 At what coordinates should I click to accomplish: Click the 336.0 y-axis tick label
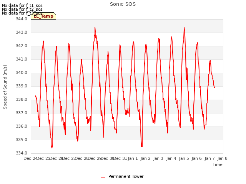(22, 126)
